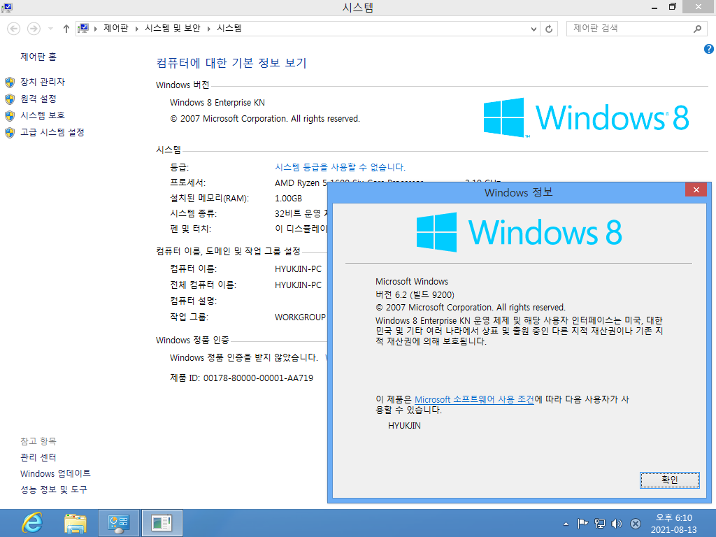Screen dimensions: 716x537
Task: Click 버전 6.2 (빌드 9200) text
Action: [415, 294]
